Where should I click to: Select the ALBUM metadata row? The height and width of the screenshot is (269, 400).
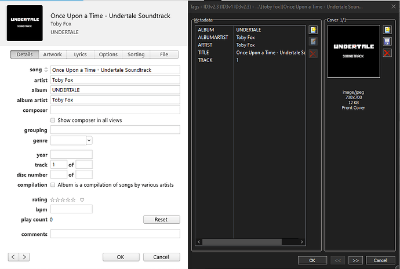pos(250,30)
